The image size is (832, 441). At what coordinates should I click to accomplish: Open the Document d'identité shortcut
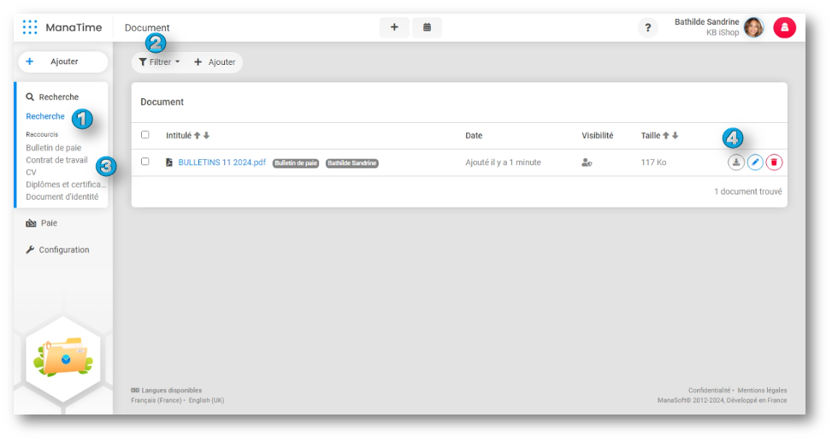point(62,197)
